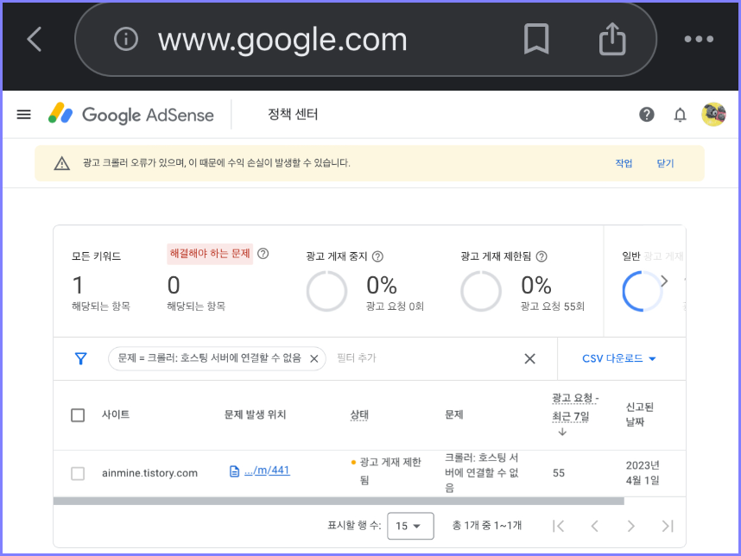The image size is (741, 556).
Task: Click the 작업 link in warning banner
Action: click(x=624, y=163)
